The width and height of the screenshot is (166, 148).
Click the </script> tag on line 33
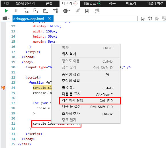point(34,134)
